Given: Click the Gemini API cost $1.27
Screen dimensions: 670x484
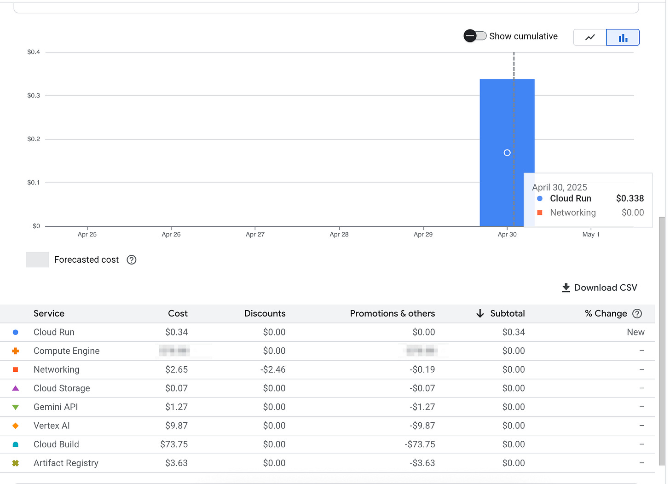Looking at the screenshot, I should [x=176, y=407].
